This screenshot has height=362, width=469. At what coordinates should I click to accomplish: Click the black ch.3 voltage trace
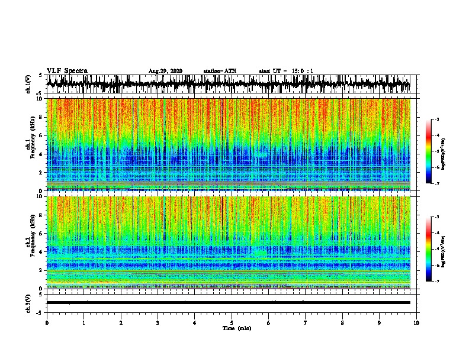pyautogui.click(x=228, y=303)
